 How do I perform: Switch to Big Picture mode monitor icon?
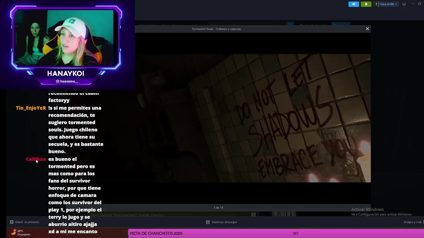point(404,4)
